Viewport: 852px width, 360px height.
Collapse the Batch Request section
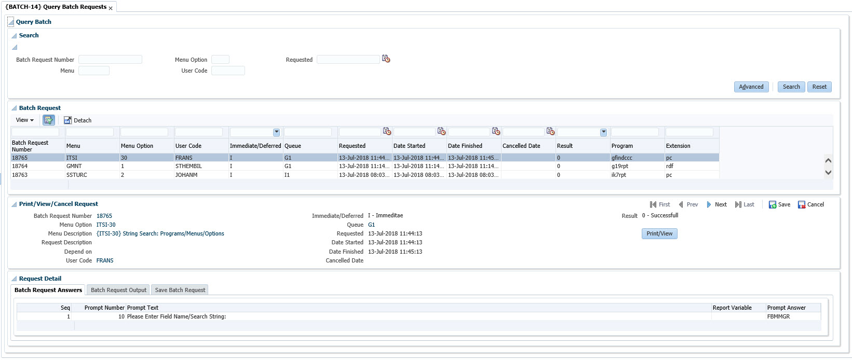[x=14, y=108]
